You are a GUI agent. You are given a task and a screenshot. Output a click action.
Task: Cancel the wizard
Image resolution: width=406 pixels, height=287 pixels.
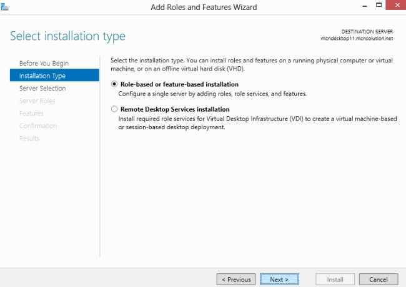tap(379, 280)
